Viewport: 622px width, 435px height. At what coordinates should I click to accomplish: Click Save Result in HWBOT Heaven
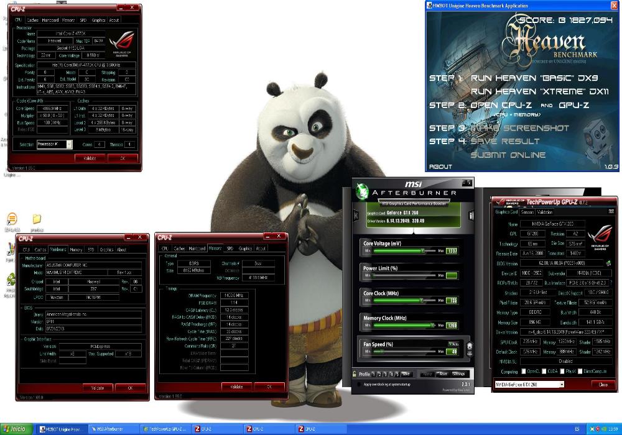coord(505,142)
